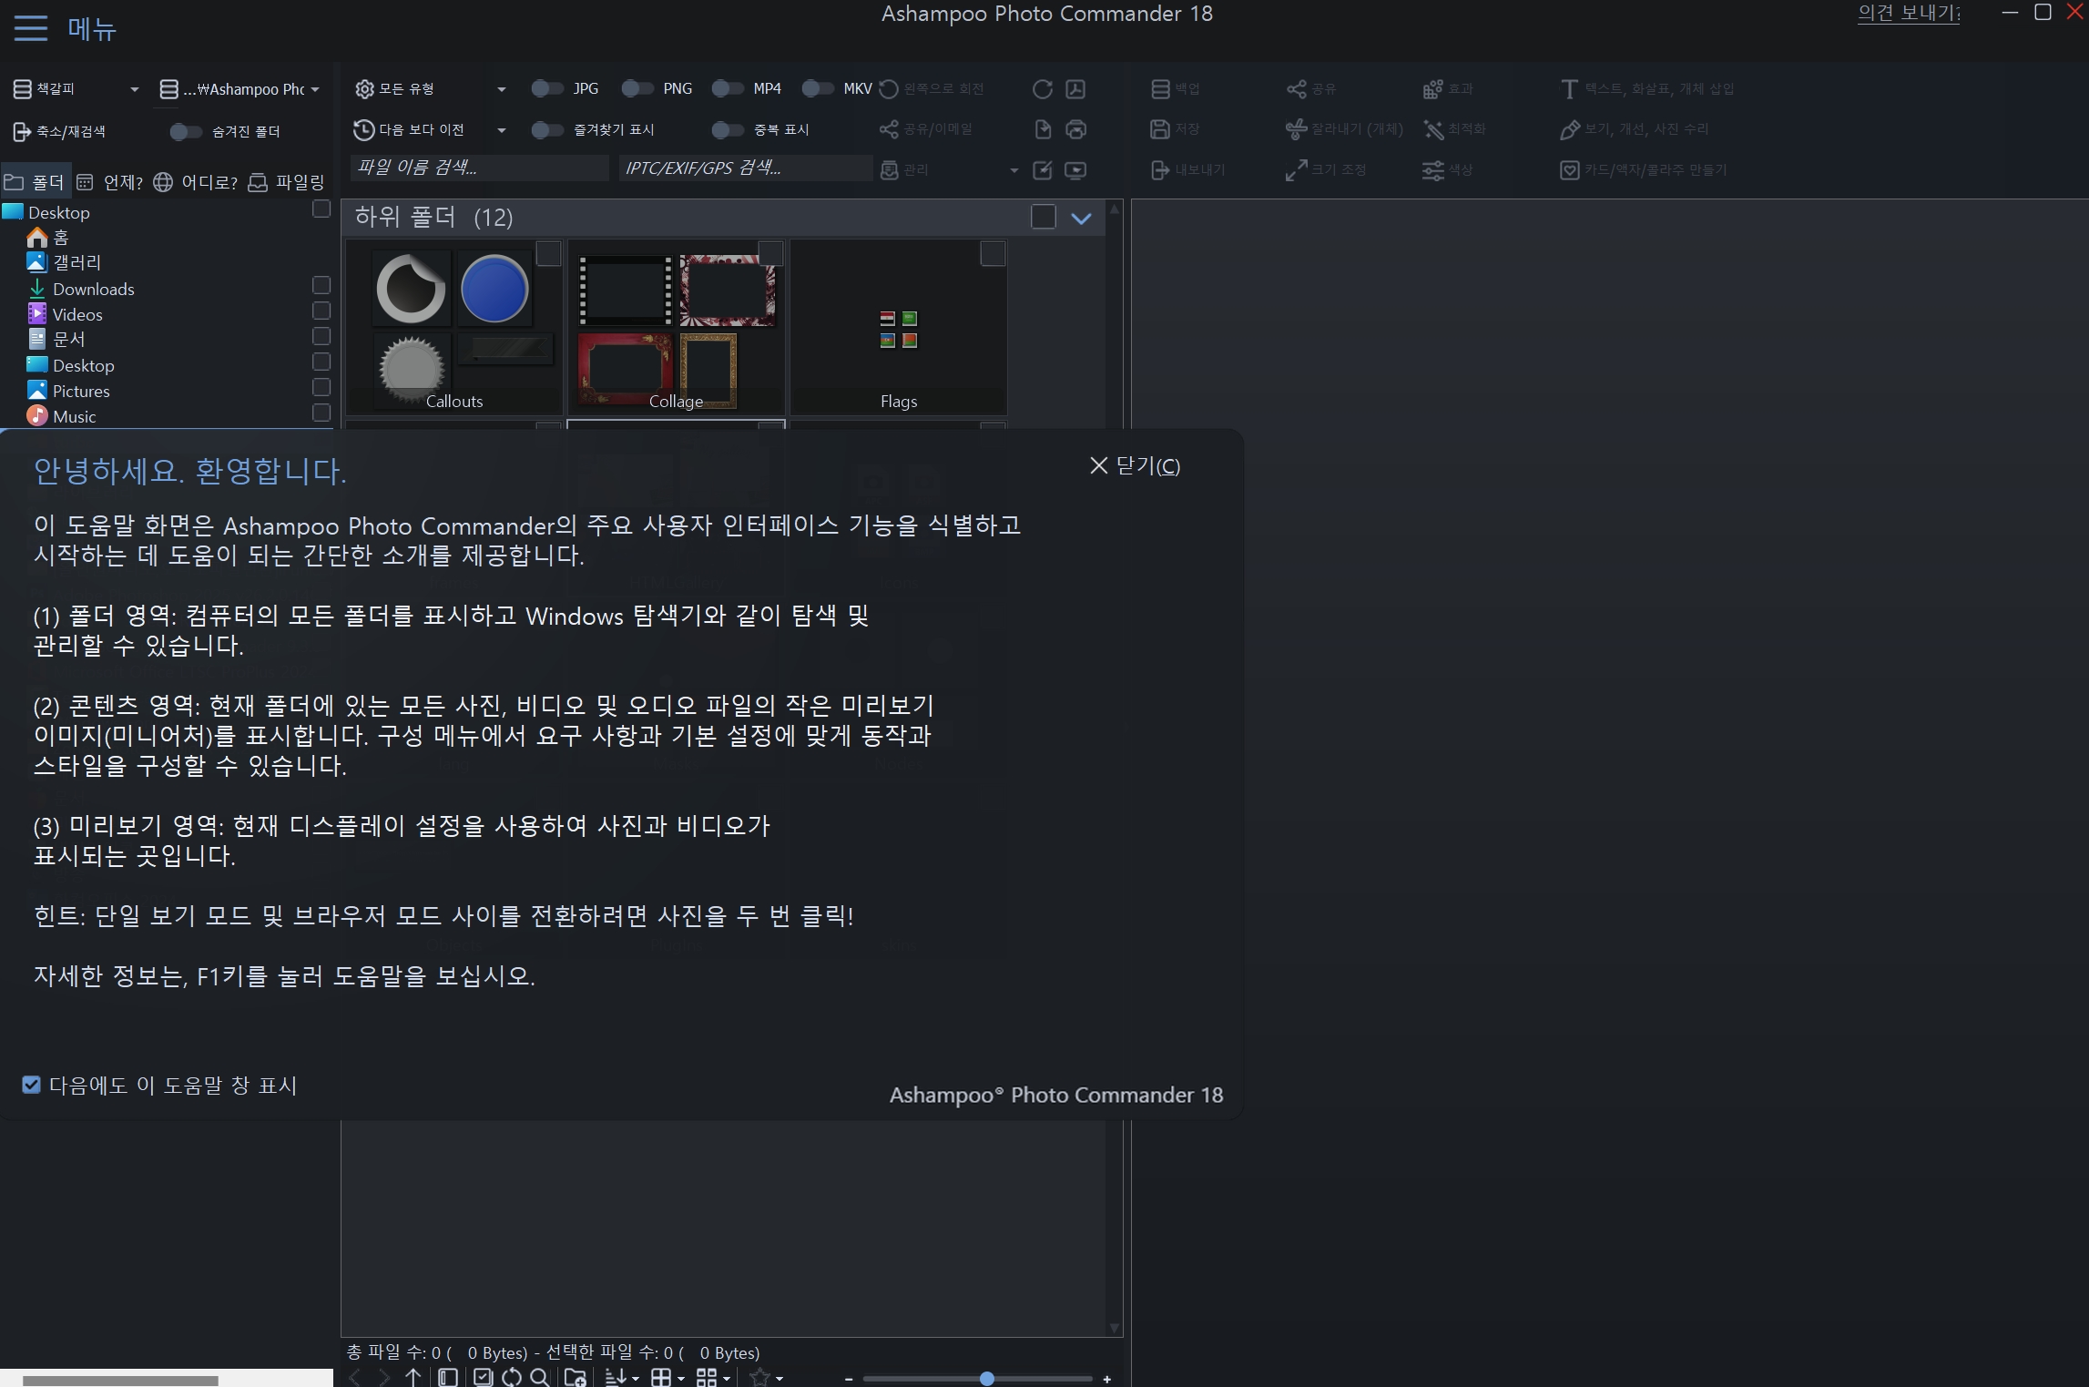Toggle the JPG file type filter

pos(546,88)
